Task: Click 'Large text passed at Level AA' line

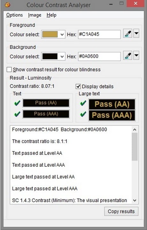Action: point(43,177)
